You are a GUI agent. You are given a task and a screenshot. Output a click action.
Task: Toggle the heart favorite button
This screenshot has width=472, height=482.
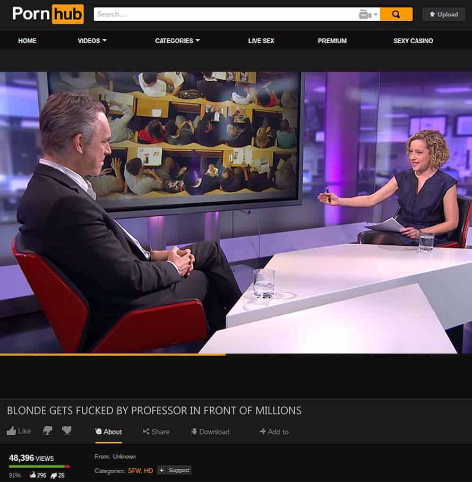tap(66, 431)
